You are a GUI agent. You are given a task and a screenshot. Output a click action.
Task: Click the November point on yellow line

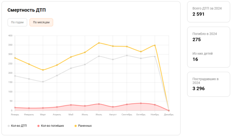pyautogui.click(x=155, y=45)
